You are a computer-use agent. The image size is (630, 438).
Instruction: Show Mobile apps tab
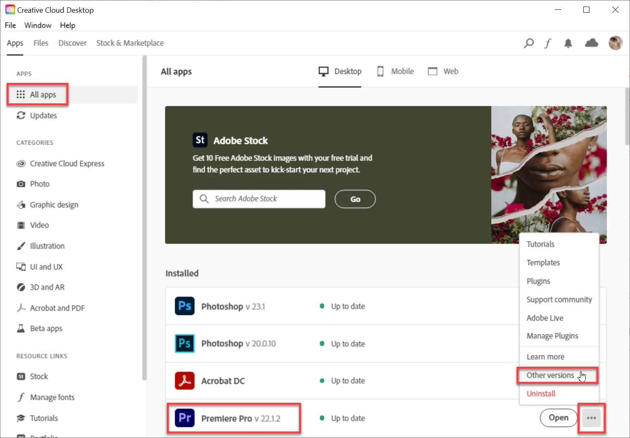[x=395, y=71]
